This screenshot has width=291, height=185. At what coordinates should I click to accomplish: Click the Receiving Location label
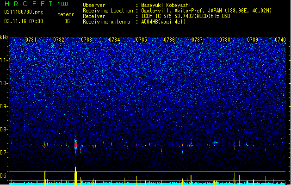(x=108, y=11)
